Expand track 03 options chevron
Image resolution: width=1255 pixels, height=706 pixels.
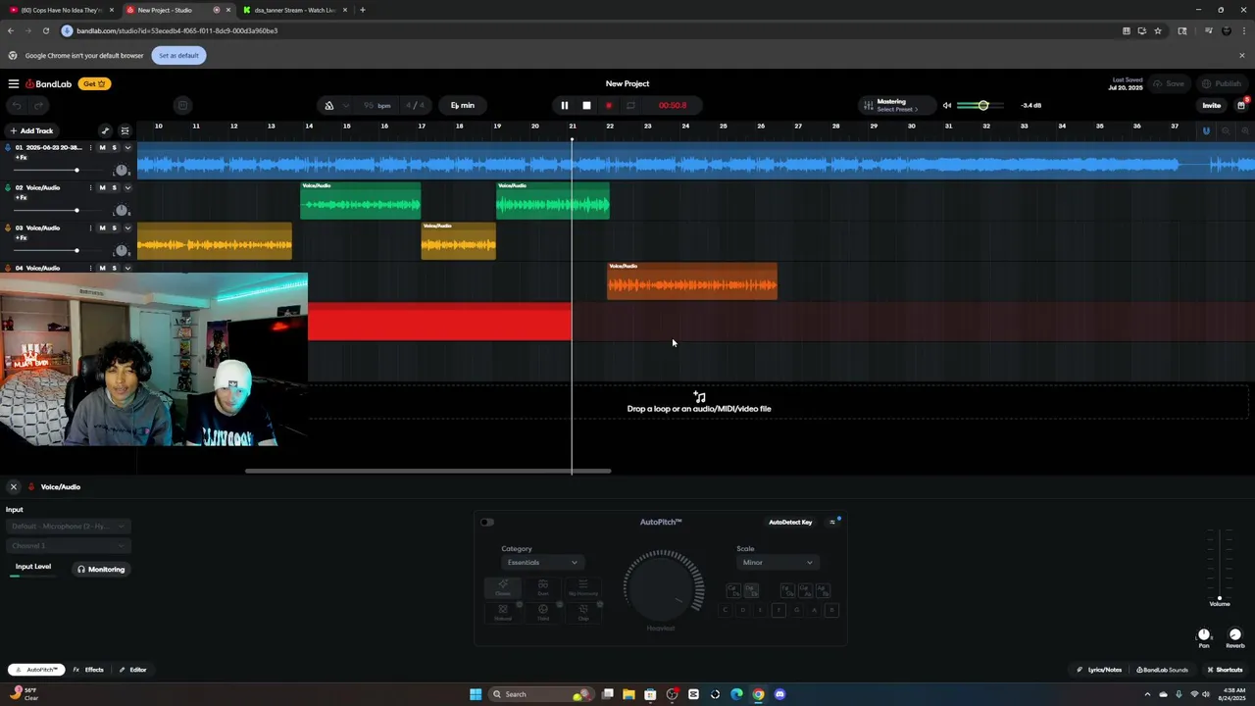pos(127,227)
